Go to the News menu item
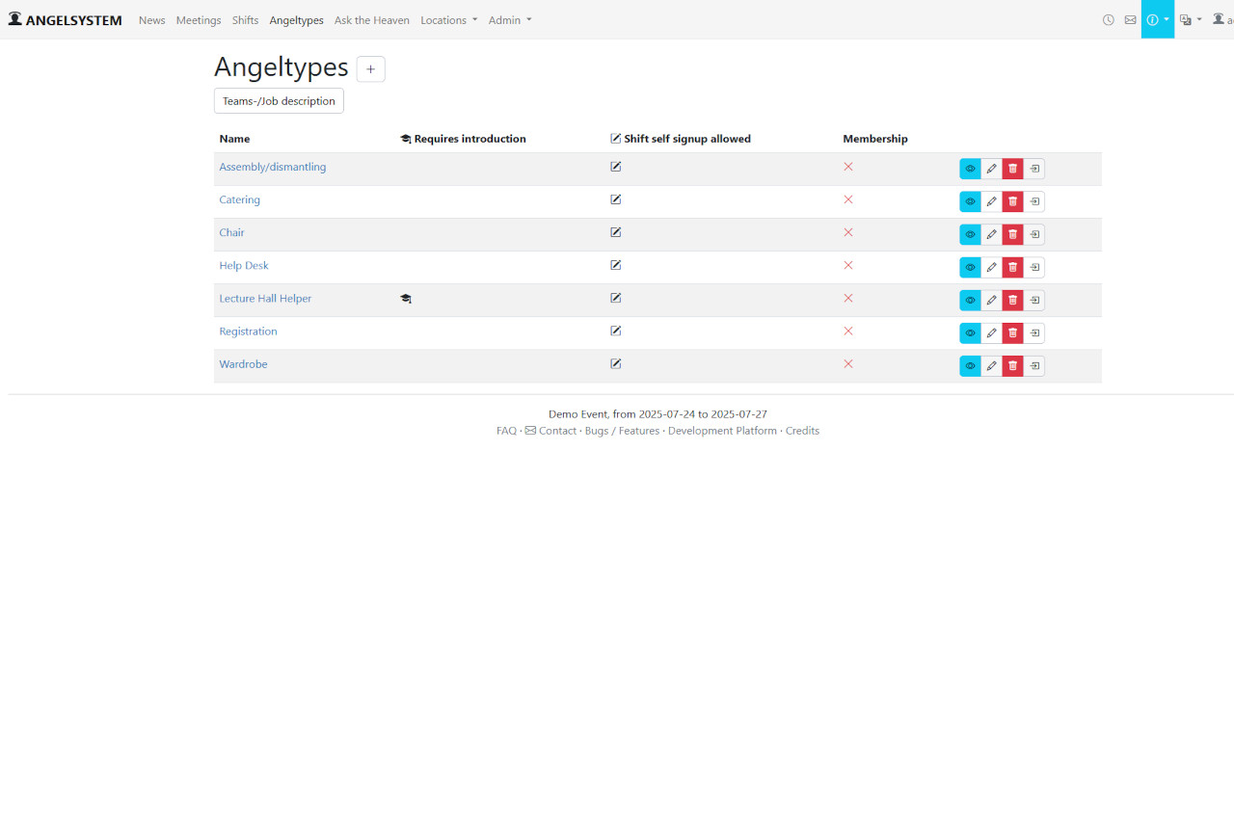 click(151, 19)
